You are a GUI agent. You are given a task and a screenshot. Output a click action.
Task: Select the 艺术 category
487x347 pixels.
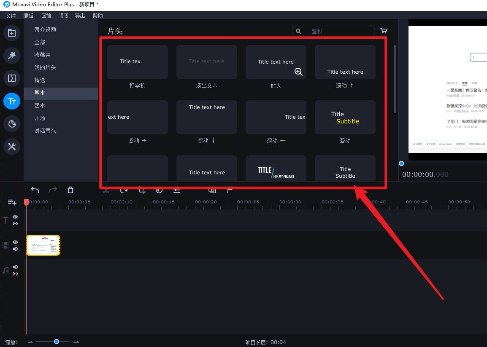[61, 106]
